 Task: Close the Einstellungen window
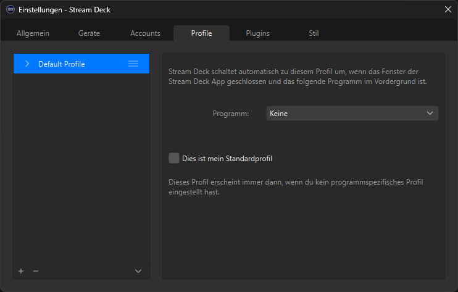448,9
